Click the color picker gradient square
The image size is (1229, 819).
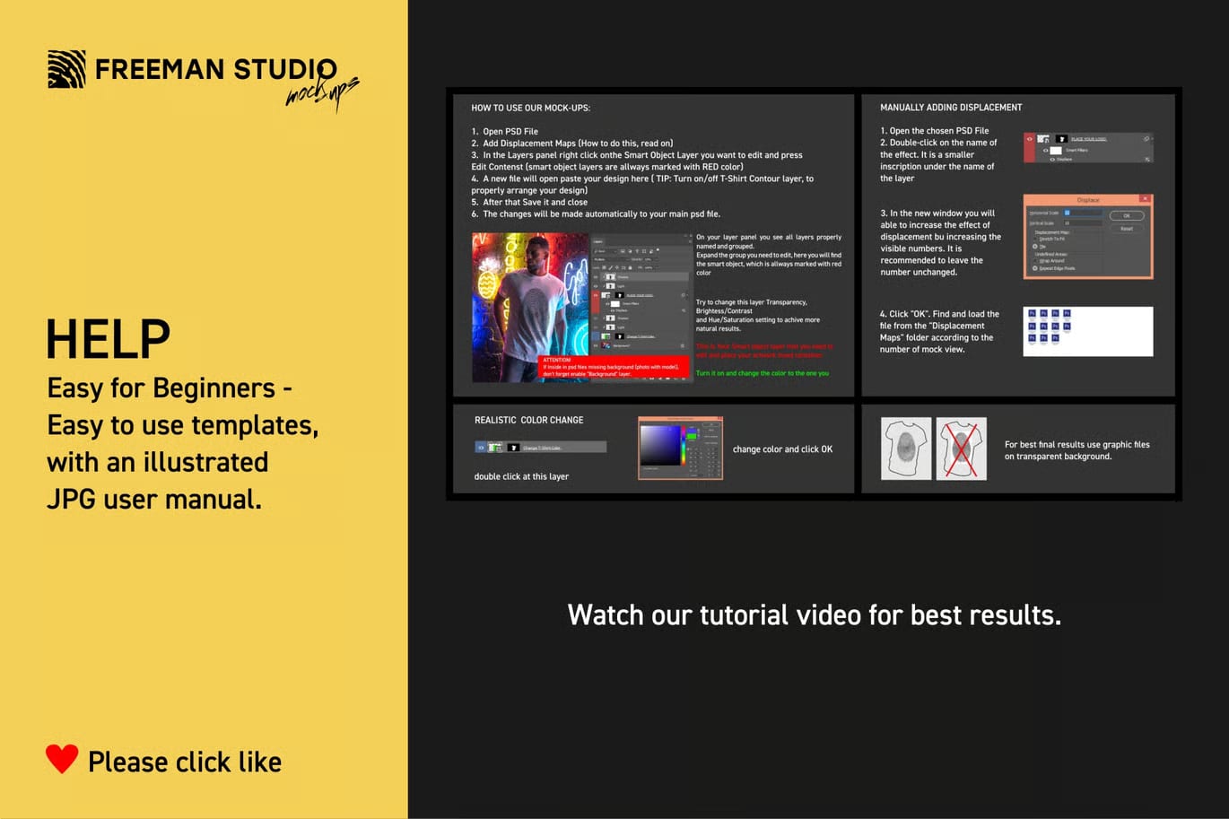(x=662, y=445)
